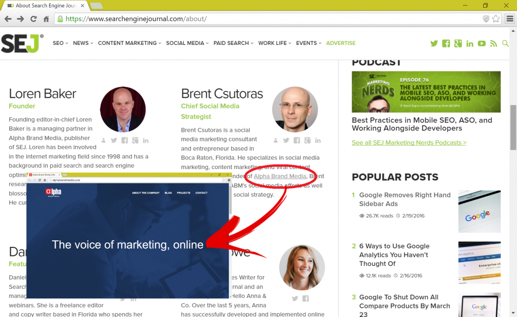Open Brent Csutoras's Facebook profile icon
Image resolution: width=517 pixels, height=317 pixels.
point(297,140)
